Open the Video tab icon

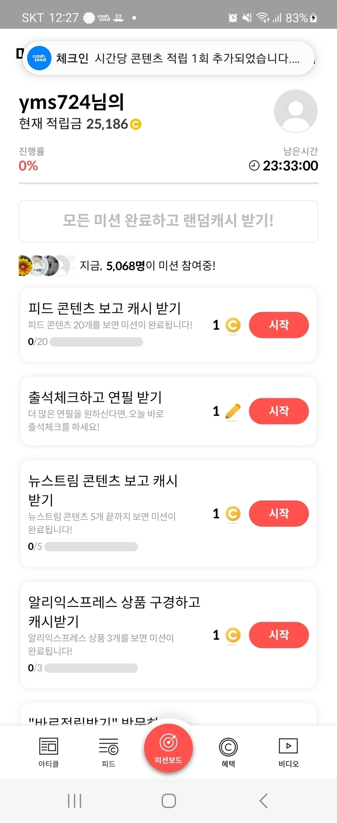click(x=288, y=746)
